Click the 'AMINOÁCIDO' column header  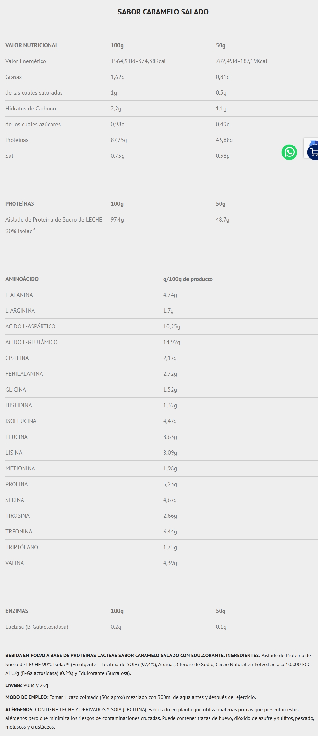[22, 279]
